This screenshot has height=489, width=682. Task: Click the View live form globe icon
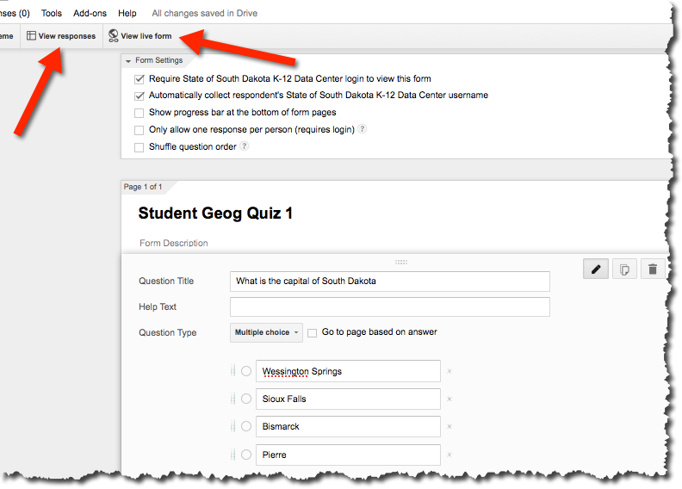pyautogui.click(x=113, y=35)
